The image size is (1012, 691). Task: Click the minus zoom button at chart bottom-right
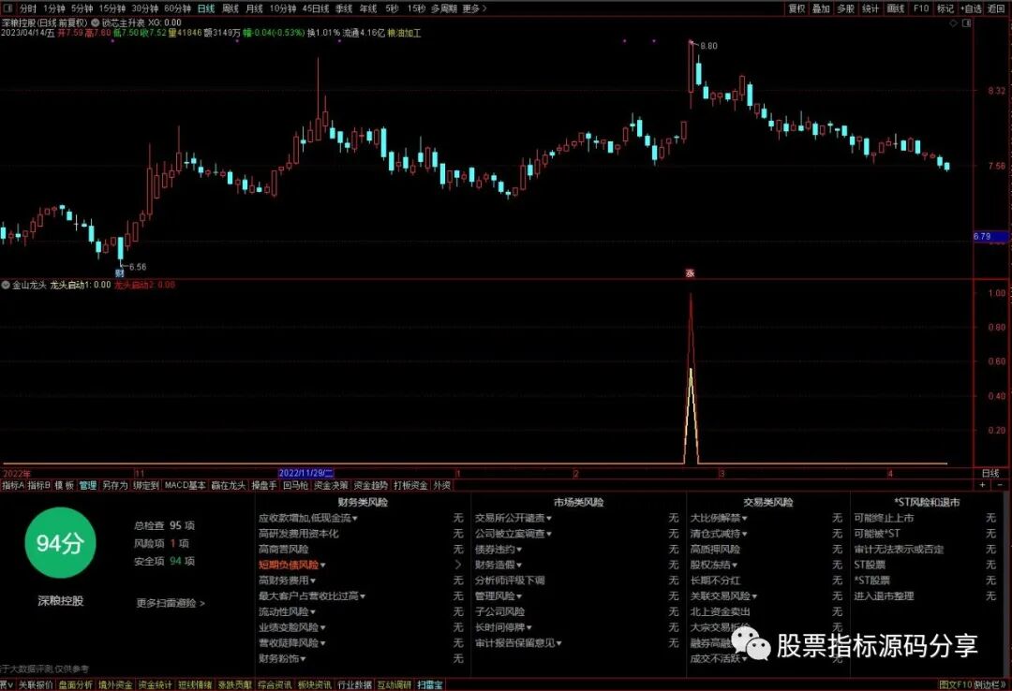tap(1001, 484)
